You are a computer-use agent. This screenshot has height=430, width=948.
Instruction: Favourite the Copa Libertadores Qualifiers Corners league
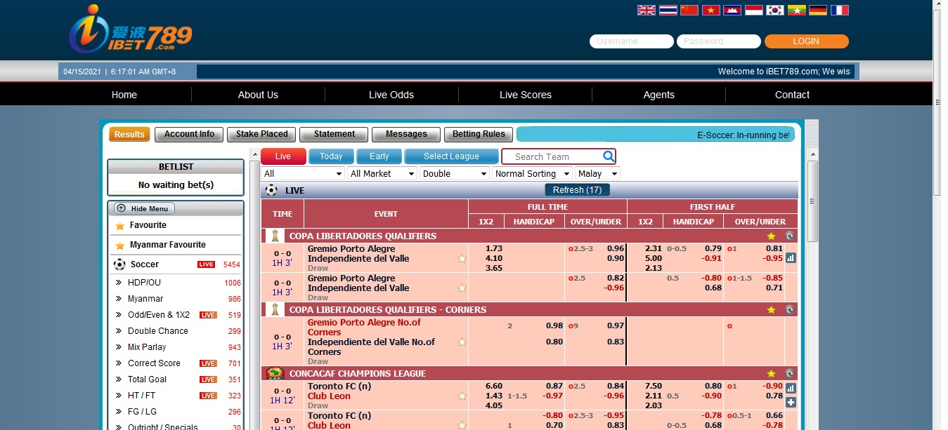coord(771,309)
